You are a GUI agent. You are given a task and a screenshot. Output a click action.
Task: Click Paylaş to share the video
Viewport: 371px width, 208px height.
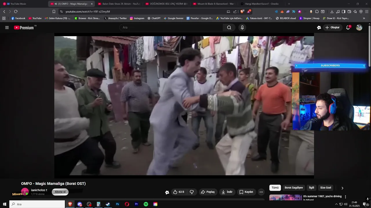[208, 192]
